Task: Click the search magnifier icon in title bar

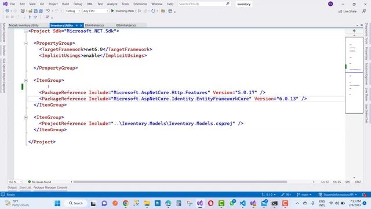Action: (x=228, y=4)
